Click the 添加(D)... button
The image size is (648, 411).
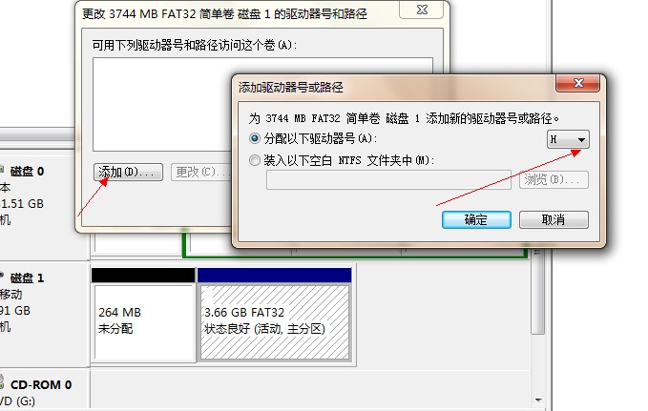point(128,172)
